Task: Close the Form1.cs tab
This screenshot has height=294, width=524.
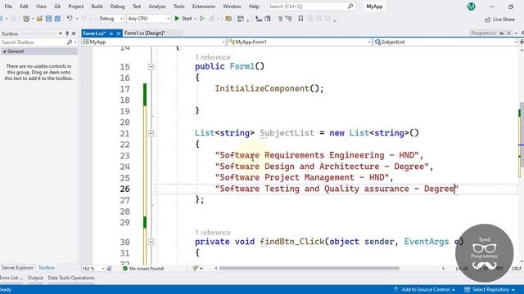Action: coord(118,33)
